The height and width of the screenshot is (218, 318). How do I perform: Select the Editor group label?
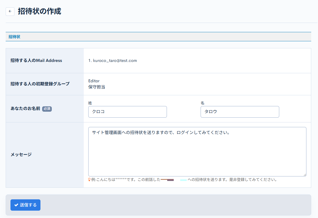[x=94, y=81]
